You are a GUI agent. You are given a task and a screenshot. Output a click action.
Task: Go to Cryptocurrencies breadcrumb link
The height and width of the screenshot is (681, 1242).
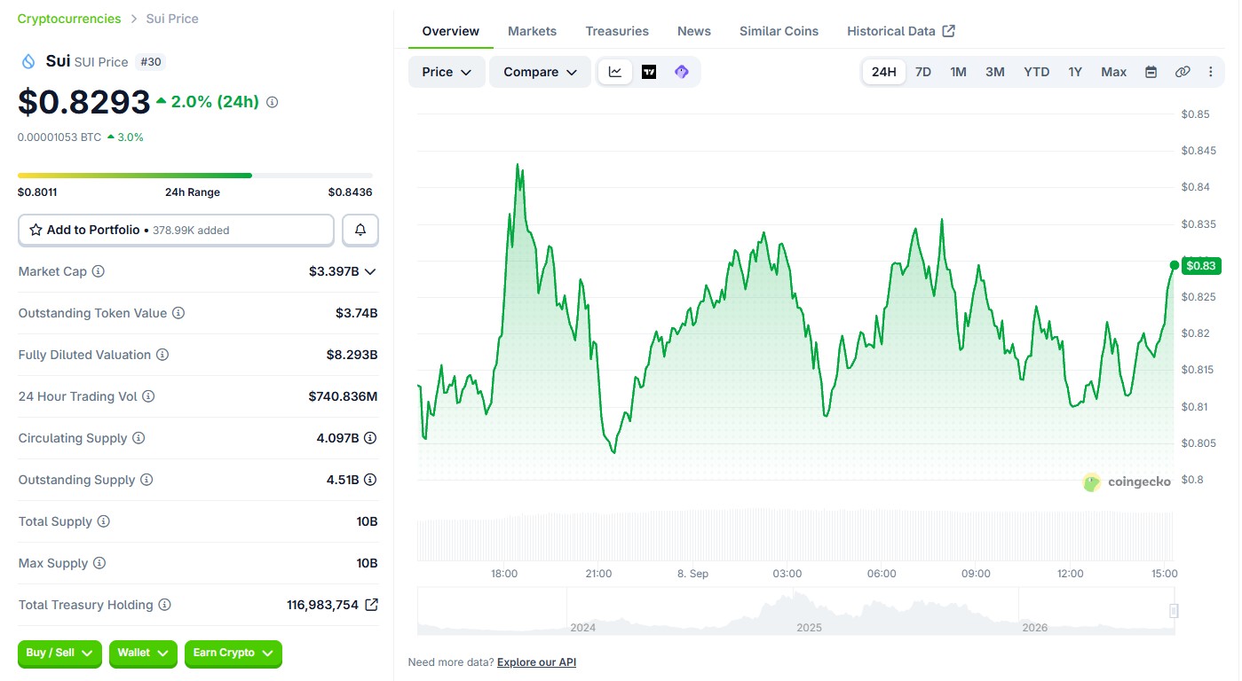point(69,19)
